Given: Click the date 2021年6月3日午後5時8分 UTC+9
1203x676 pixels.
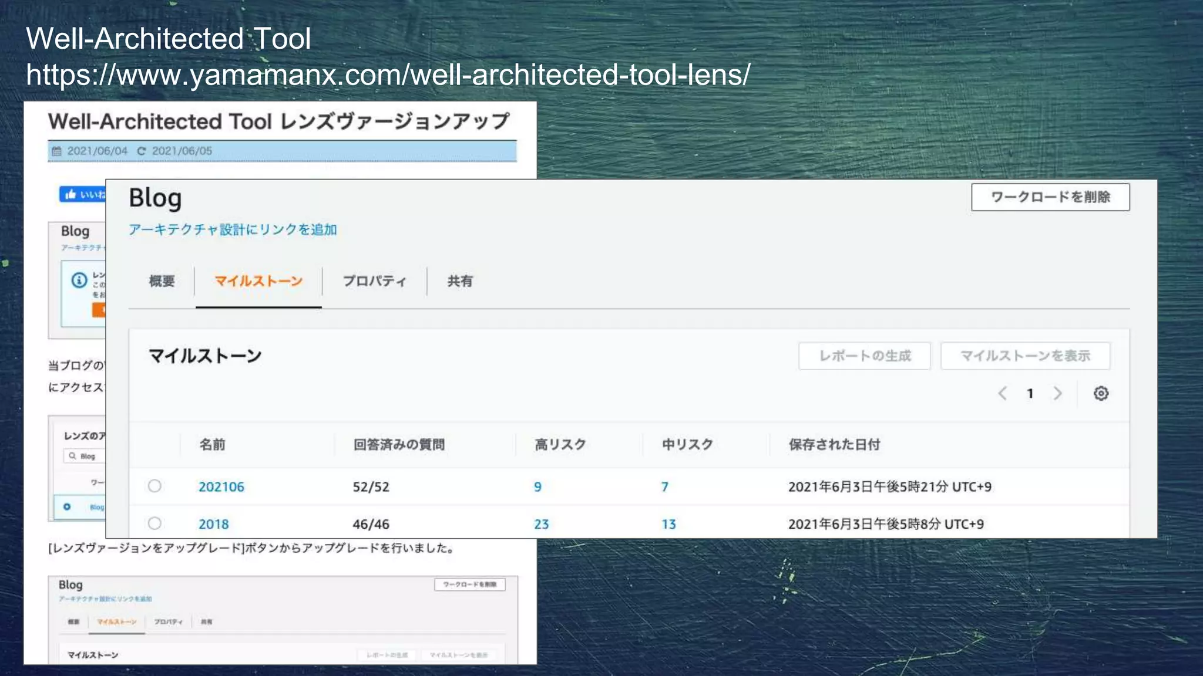Looking at the screenshot, I should (x=886, y=524).
